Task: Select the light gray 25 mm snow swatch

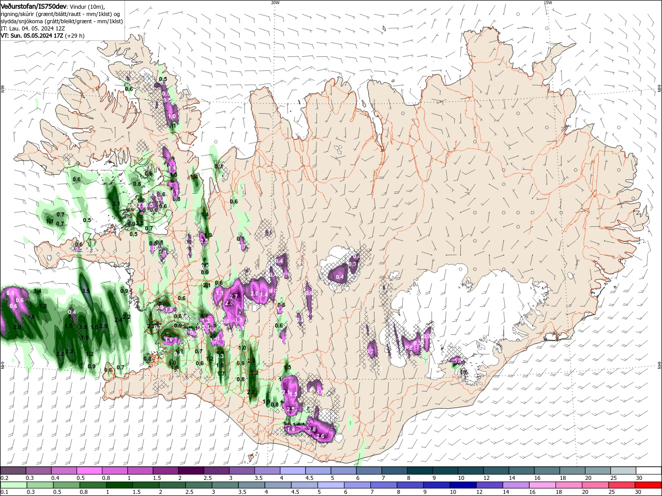Action: click(x=623, y=471)
